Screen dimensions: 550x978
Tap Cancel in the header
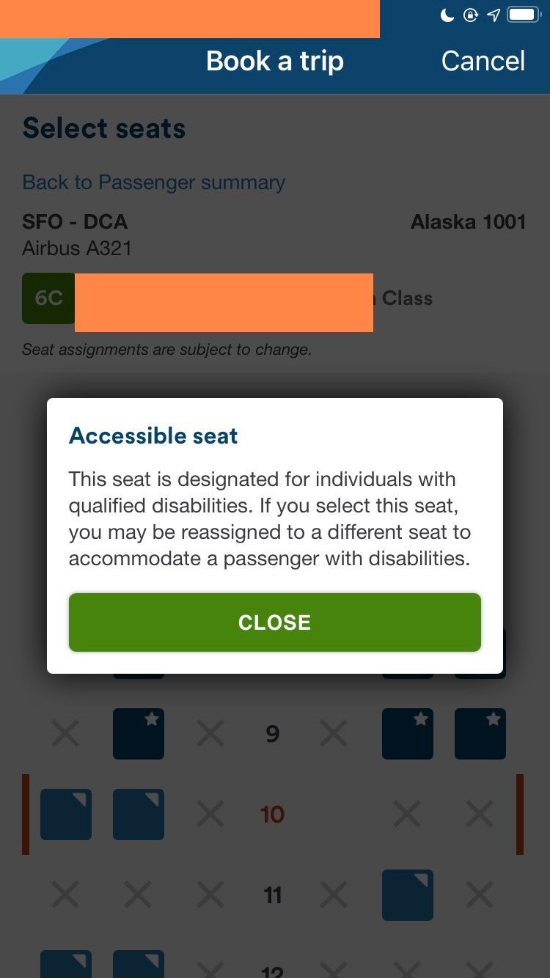[483, 61]
